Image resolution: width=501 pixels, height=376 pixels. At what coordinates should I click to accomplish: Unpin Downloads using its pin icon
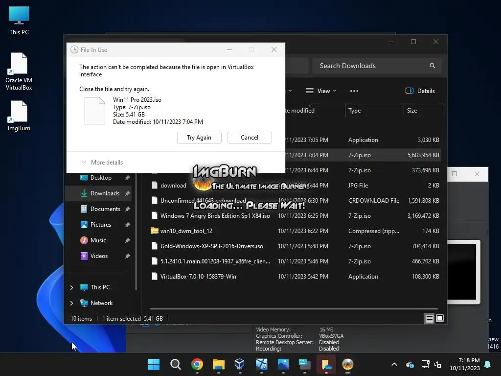point(128,193)
